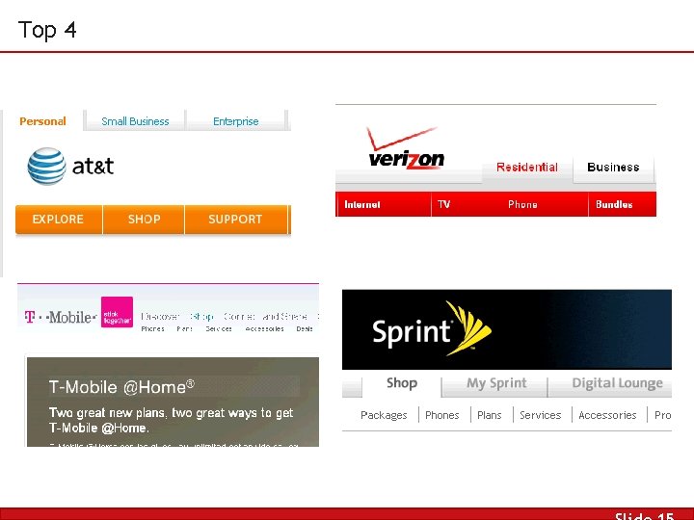Click 'Two great new plans' banner text
Image resolution: width=694 pixels, height=520 pixels.
pyautogui.click(x=171, y=420)
